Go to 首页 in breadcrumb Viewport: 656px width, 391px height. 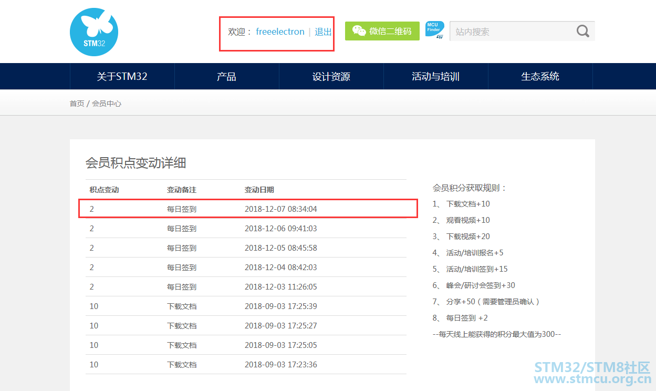coord(77,104)
